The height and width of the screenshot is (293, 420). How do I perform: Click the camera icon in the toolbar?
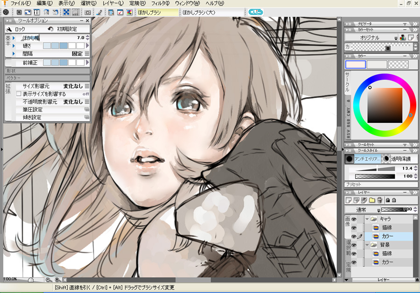click(x=87, y=12)
